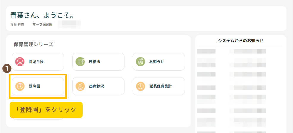Click the green notebook icon for 連絡帳
293x133 pixels.
80,61
